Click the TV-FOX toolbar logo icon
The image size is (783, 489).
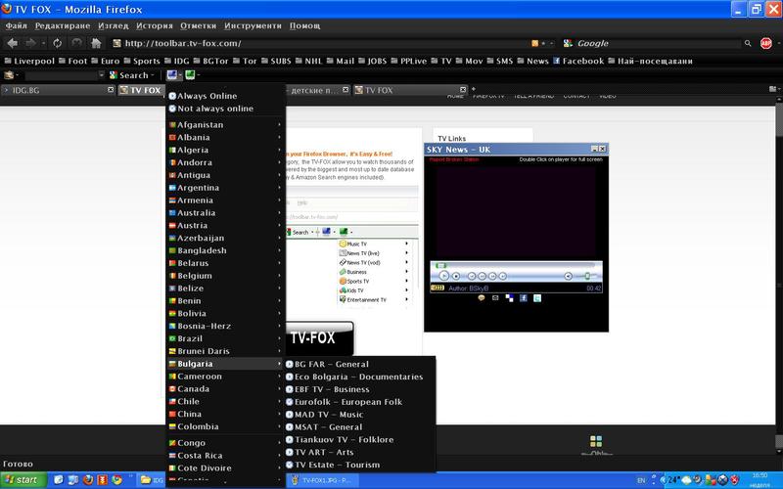point(9,75)
